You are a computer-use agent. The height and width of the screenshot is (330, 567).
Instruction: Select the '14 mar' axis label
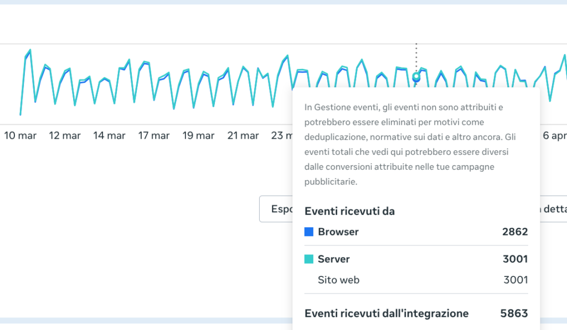pos(109,136)
